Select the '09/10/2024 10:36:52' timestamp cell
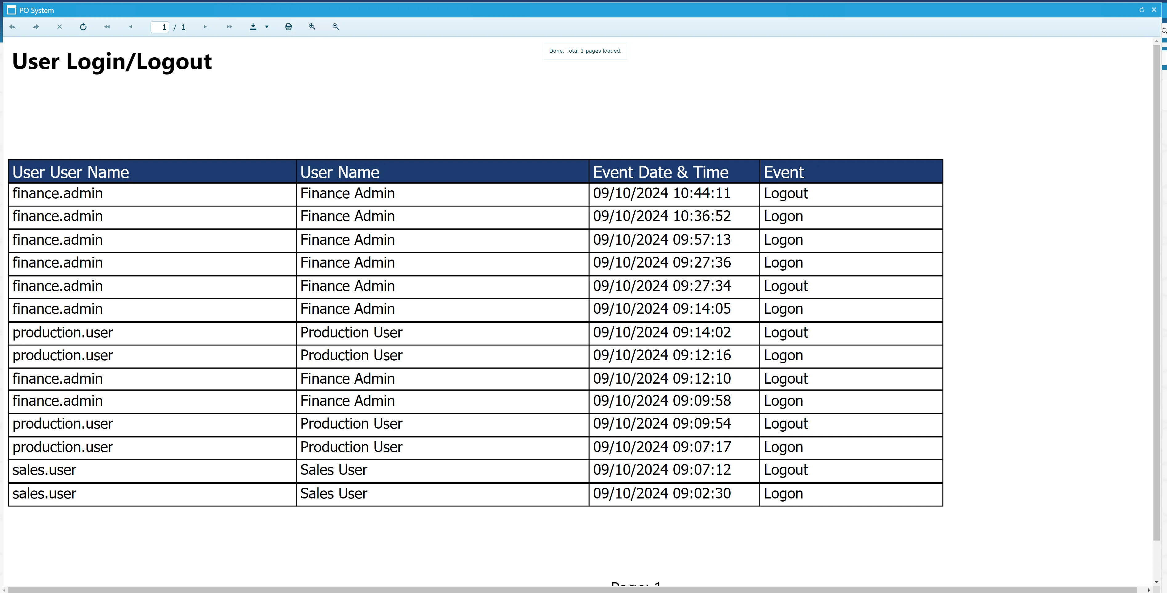Screen dimensions: 1167x593 pyautogui.click(x=674, y=217)
